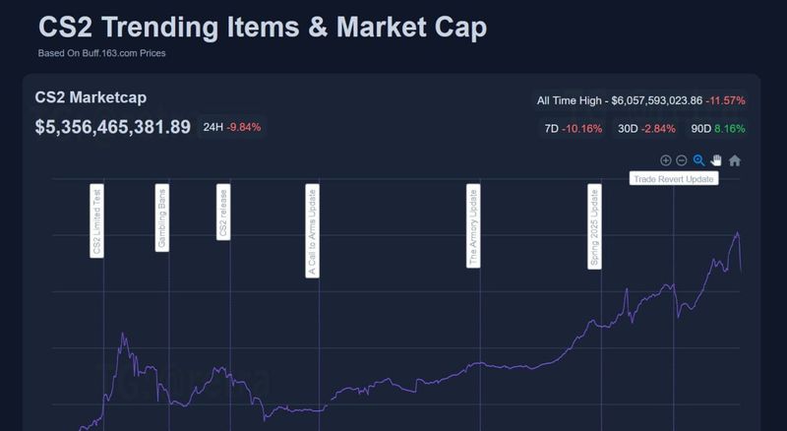The image size is (787, 431).
Task: Click the Gambling Bans annotation label
Action: tap(162, 216)
